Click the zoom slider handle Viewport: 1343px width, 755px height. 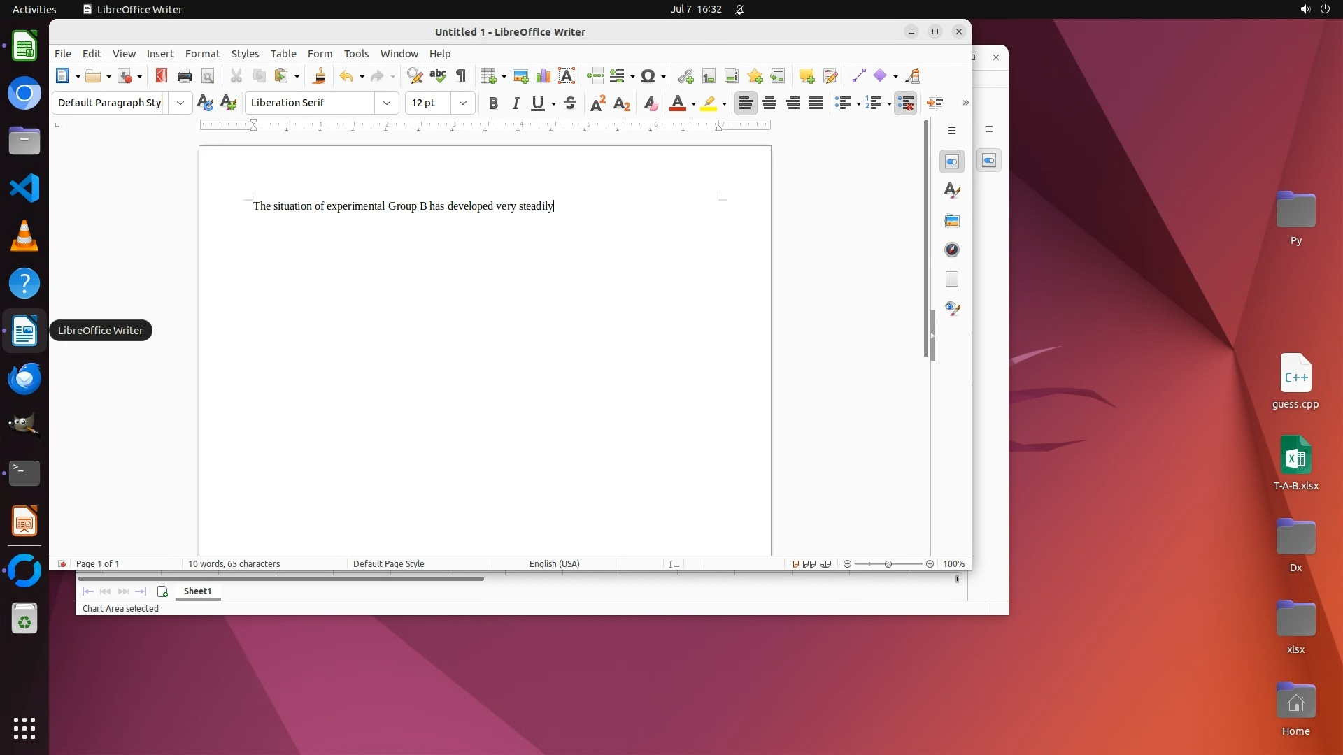point(888,564)
